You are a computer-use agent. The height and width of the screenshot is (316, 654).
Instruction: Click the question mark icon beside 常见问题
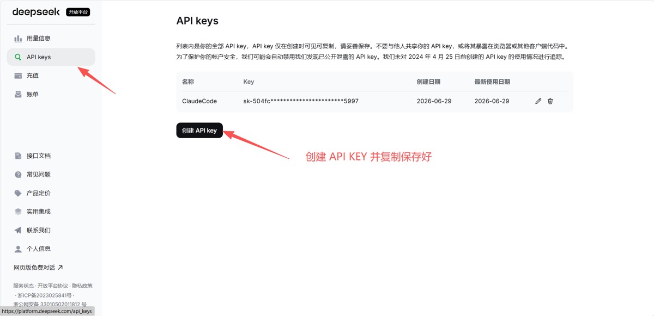point(18,175)
